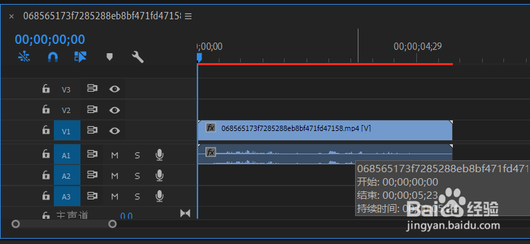Solo track A3
Image resolution: width=530 pixels, height=244 pixels.
coord(137,196)
